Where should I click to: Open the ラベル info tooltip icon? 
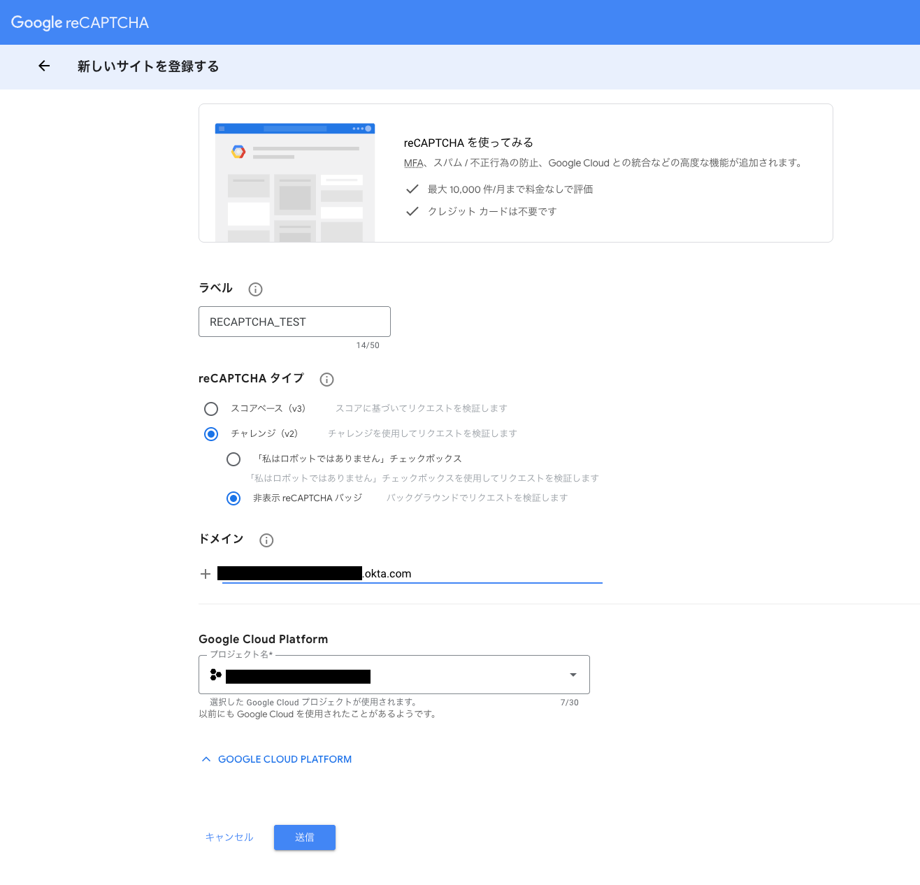click(255, 289)
